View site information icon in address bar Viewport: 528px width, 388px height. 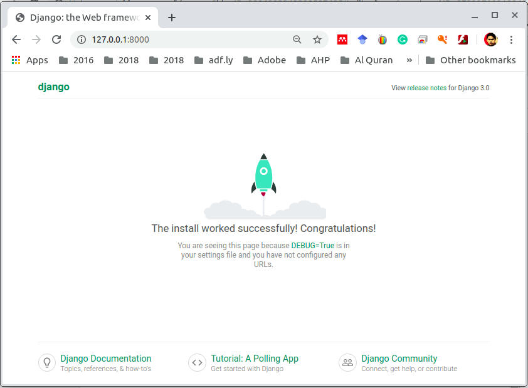click(81, 39)
